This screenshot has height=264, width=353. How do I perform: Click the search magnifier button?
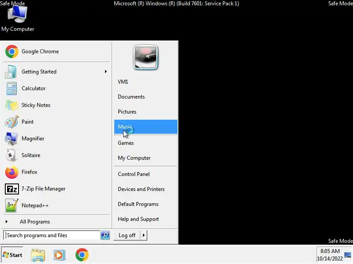click(105, 235)
